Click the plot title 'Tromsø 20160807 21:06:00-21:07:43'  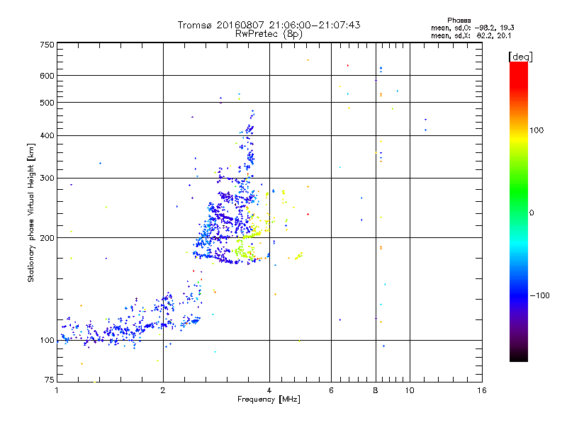point(269,25)
